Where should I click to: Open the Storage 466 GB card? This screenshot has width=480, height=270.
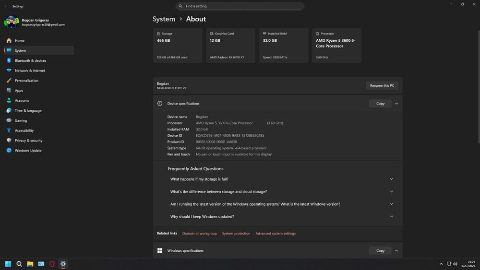178,46
